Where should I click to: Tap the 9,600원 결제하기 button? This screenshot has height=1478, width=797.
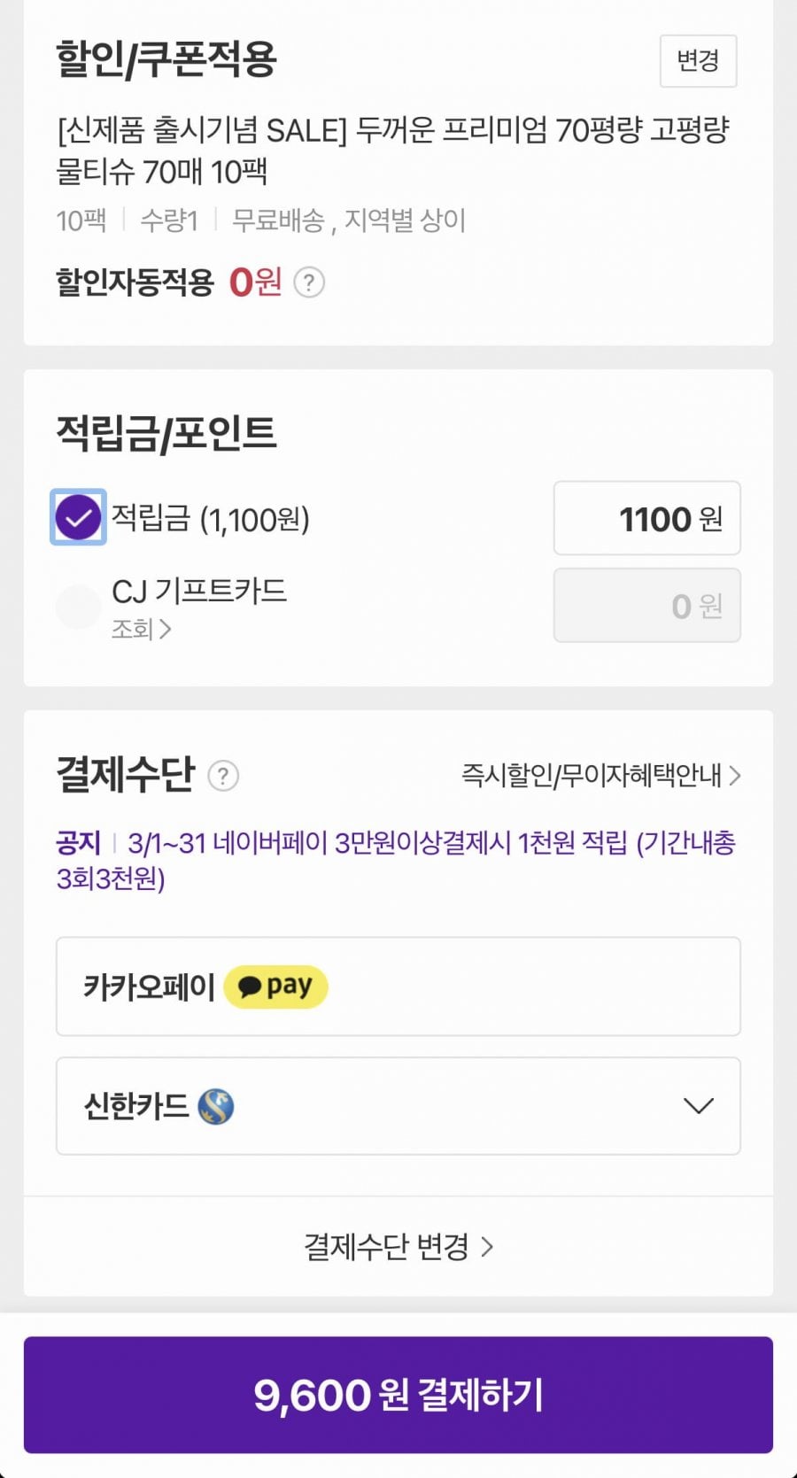click(398, 1395)
